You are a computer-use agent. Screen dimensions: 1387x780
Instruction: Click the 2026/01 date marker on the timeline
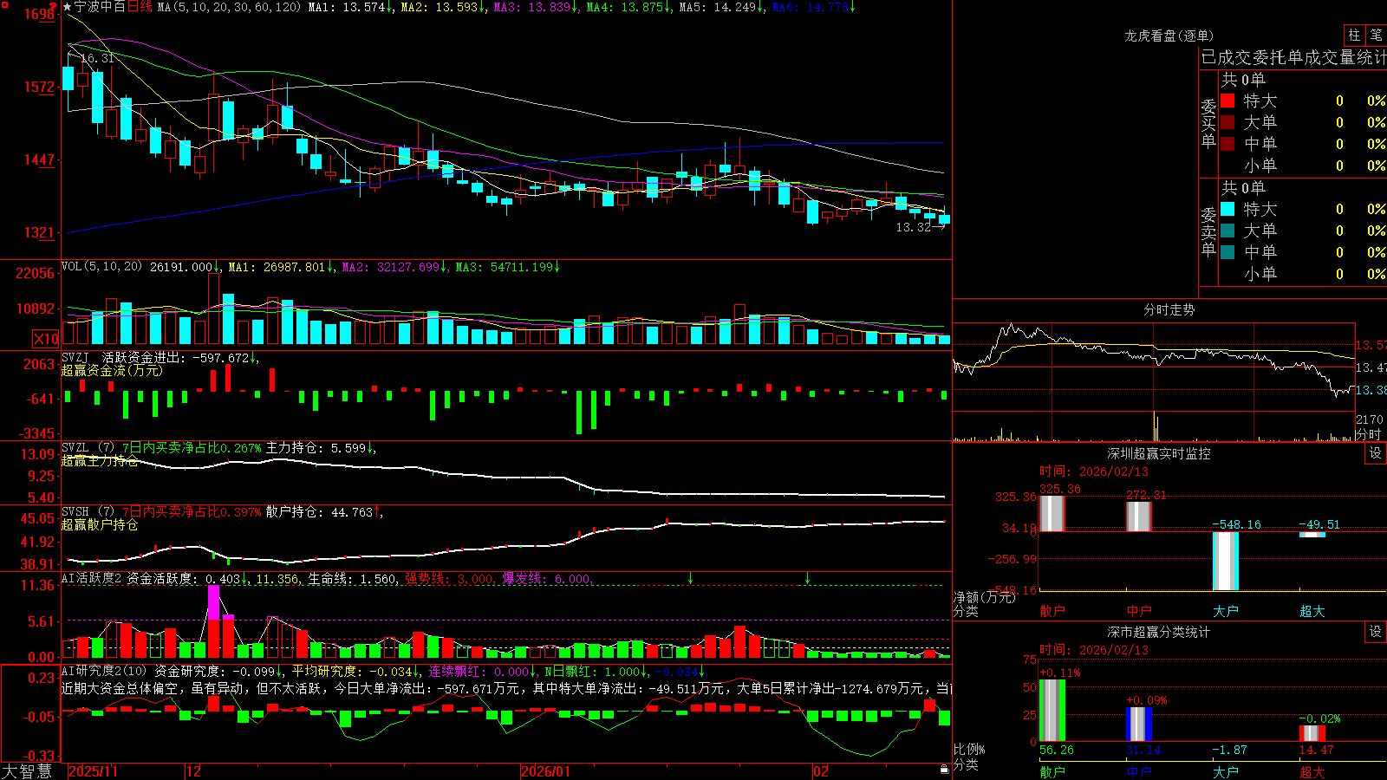545,771
